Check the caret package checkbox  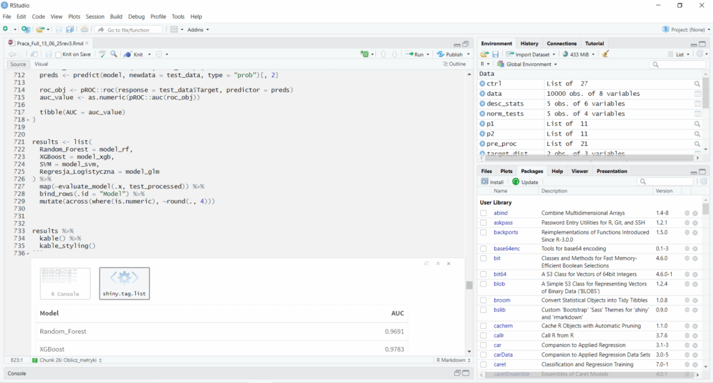coord(483,364)
